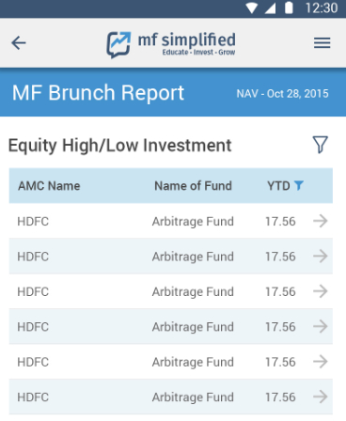Viewport: 346px width, 421px height.
Task: Check the wifi status icon
Action: (x=252, y=8)
